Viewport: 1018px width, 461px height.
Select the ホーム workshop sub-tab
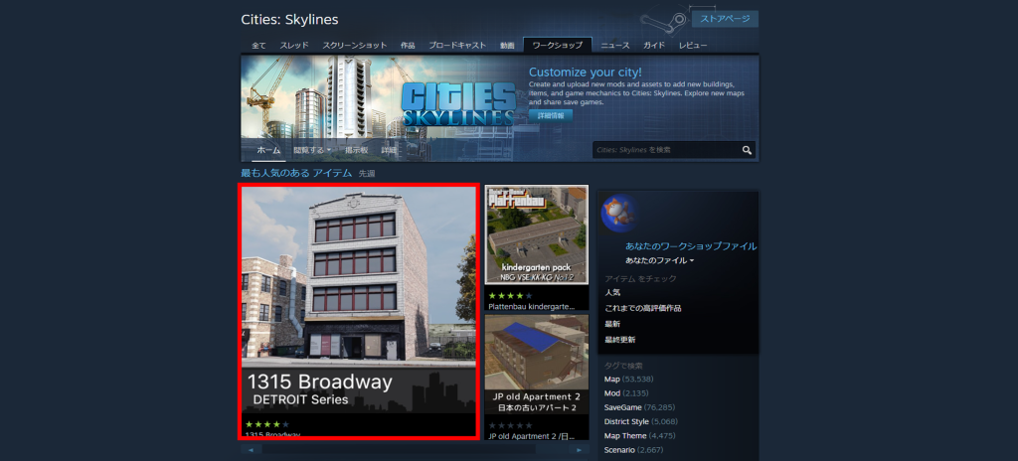268,150
